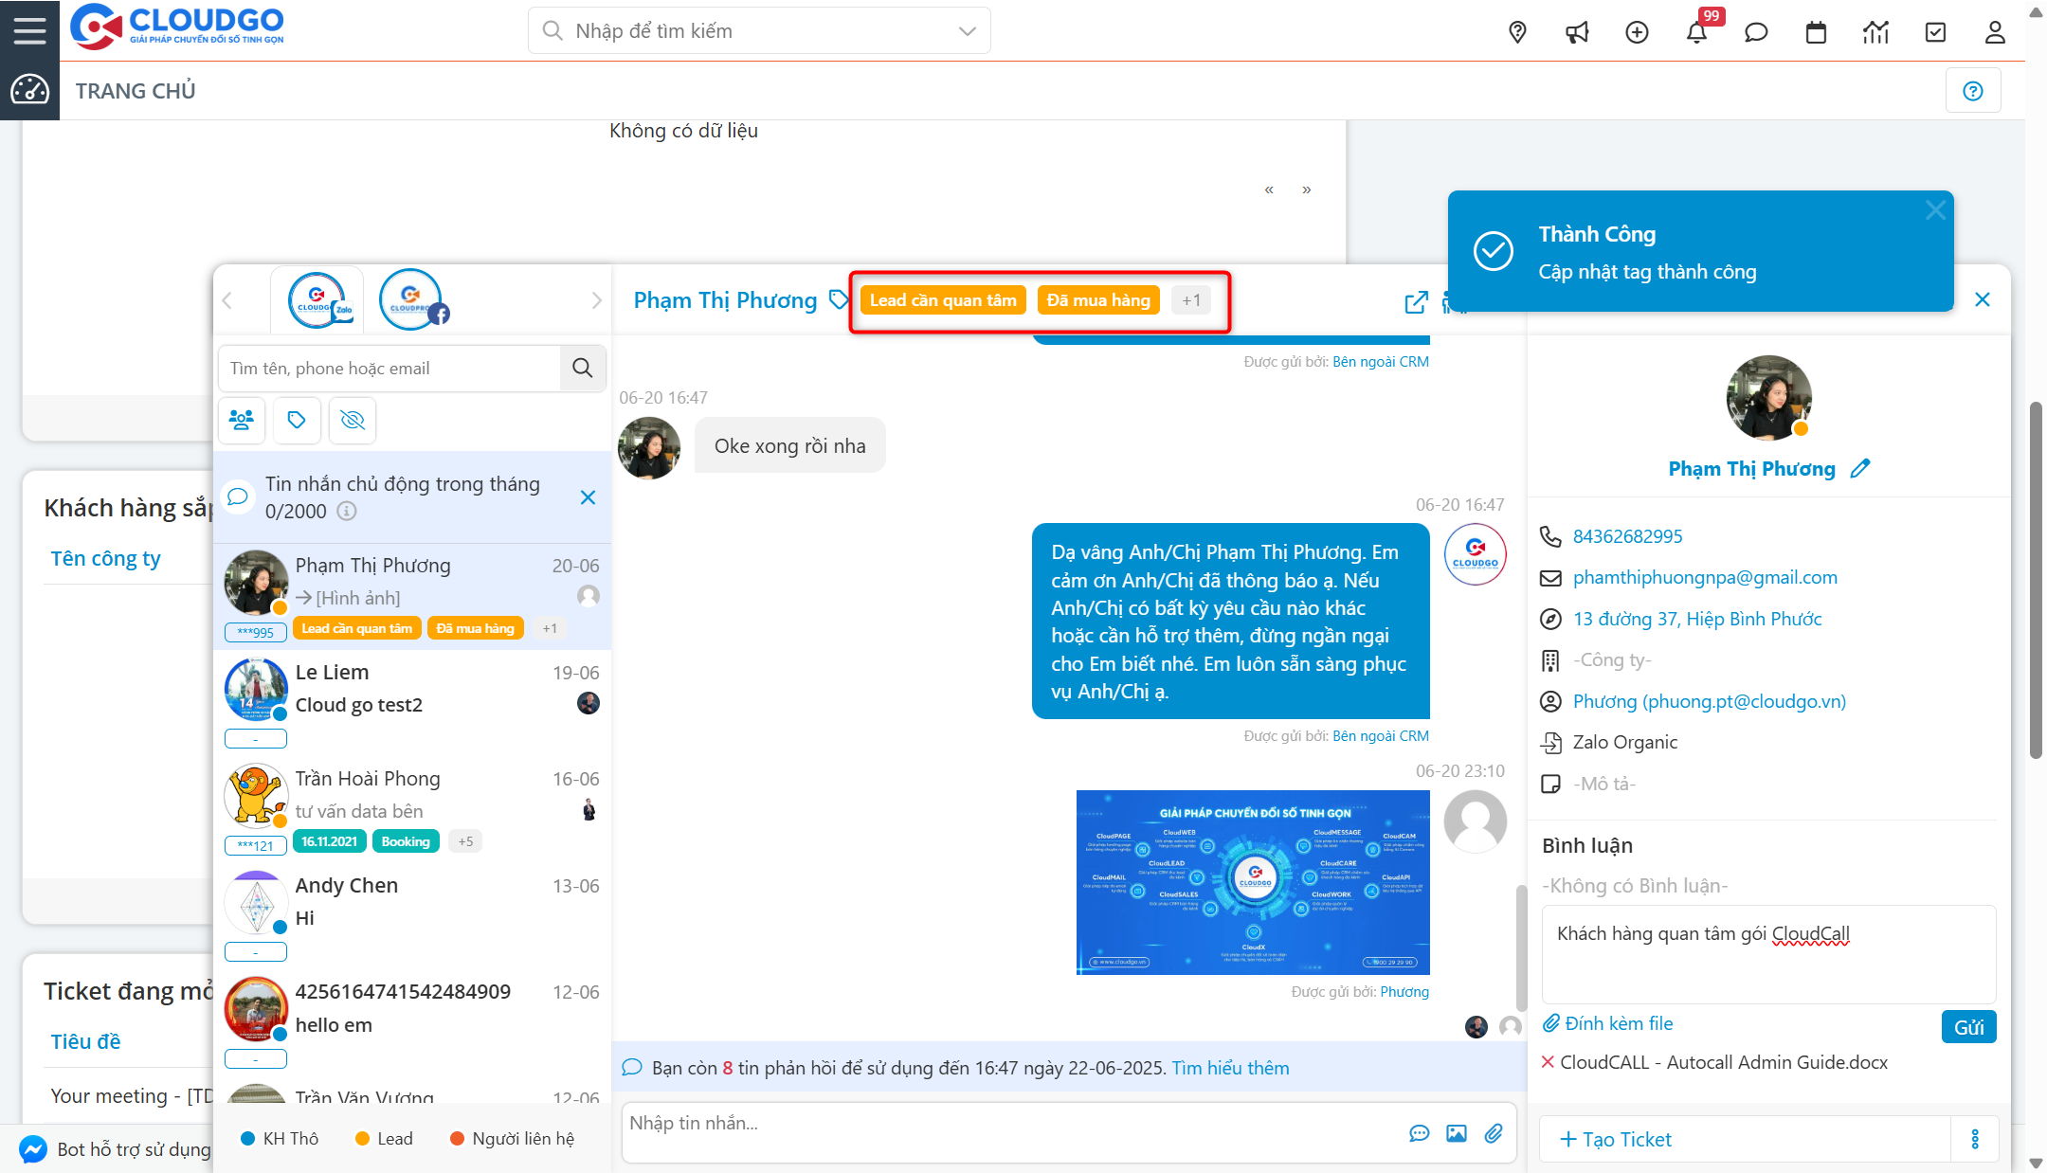Expand more channels with the right arrow
The height and width of the screenshot is (1173, 2047).
596,299
